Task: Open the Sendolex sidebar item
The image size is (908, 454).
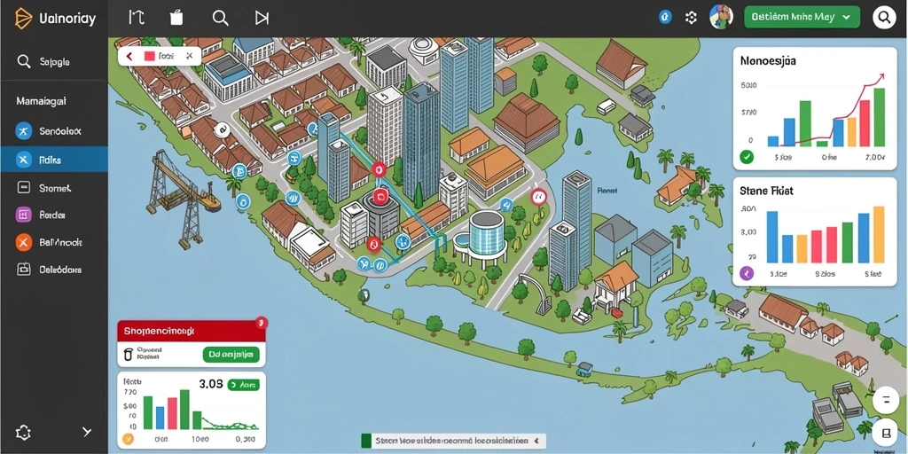Action: coord(54,131)
